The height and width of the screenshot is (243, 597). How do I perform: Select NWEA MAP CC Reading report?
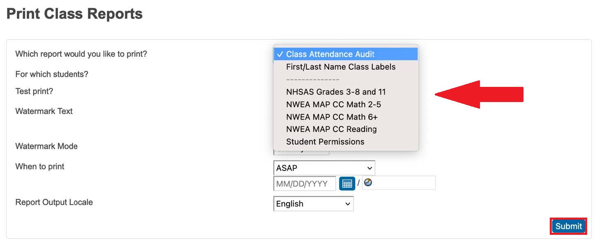(331, 129)
